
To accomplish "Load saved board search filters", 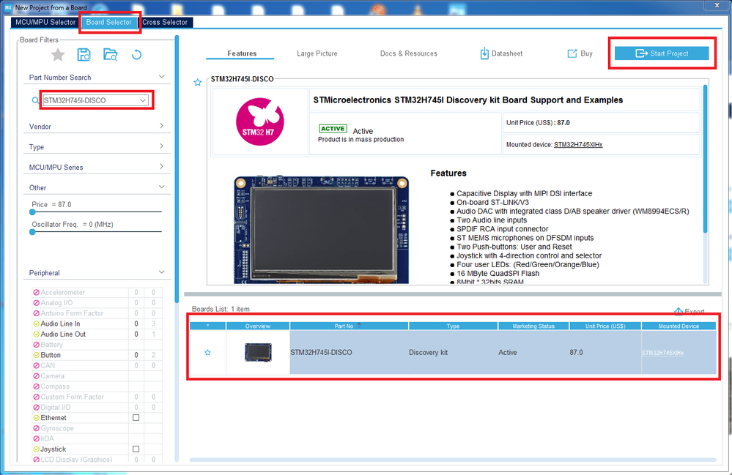I will click(110, 55).
